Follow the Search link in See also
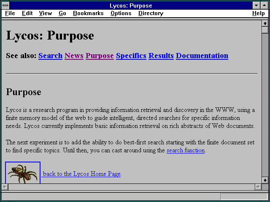Image resolution: width=270 pixels, height=202 pixels. (51, 56)
